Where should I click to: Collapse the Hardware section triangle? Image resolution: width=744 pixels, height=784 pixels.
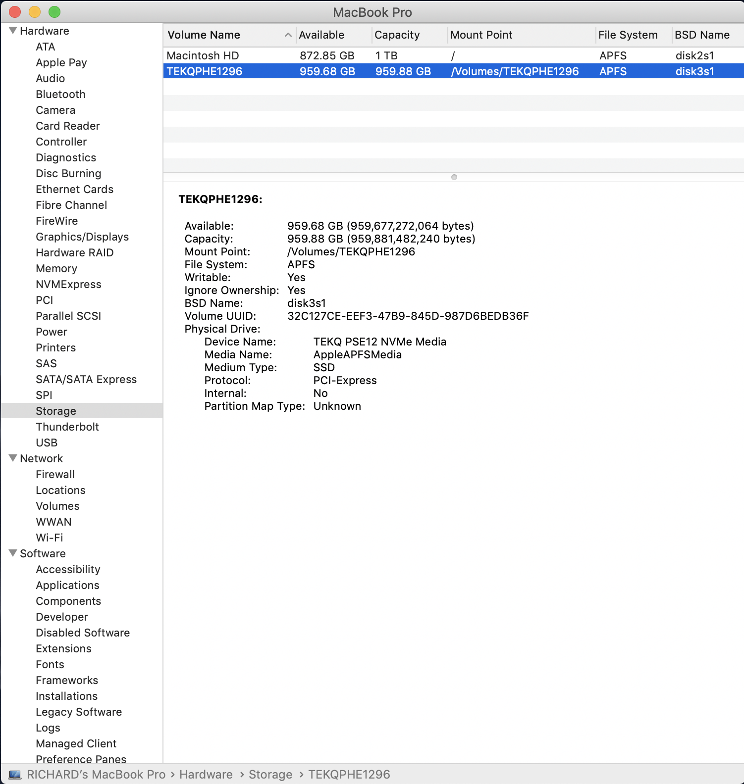tap(13, 31)
